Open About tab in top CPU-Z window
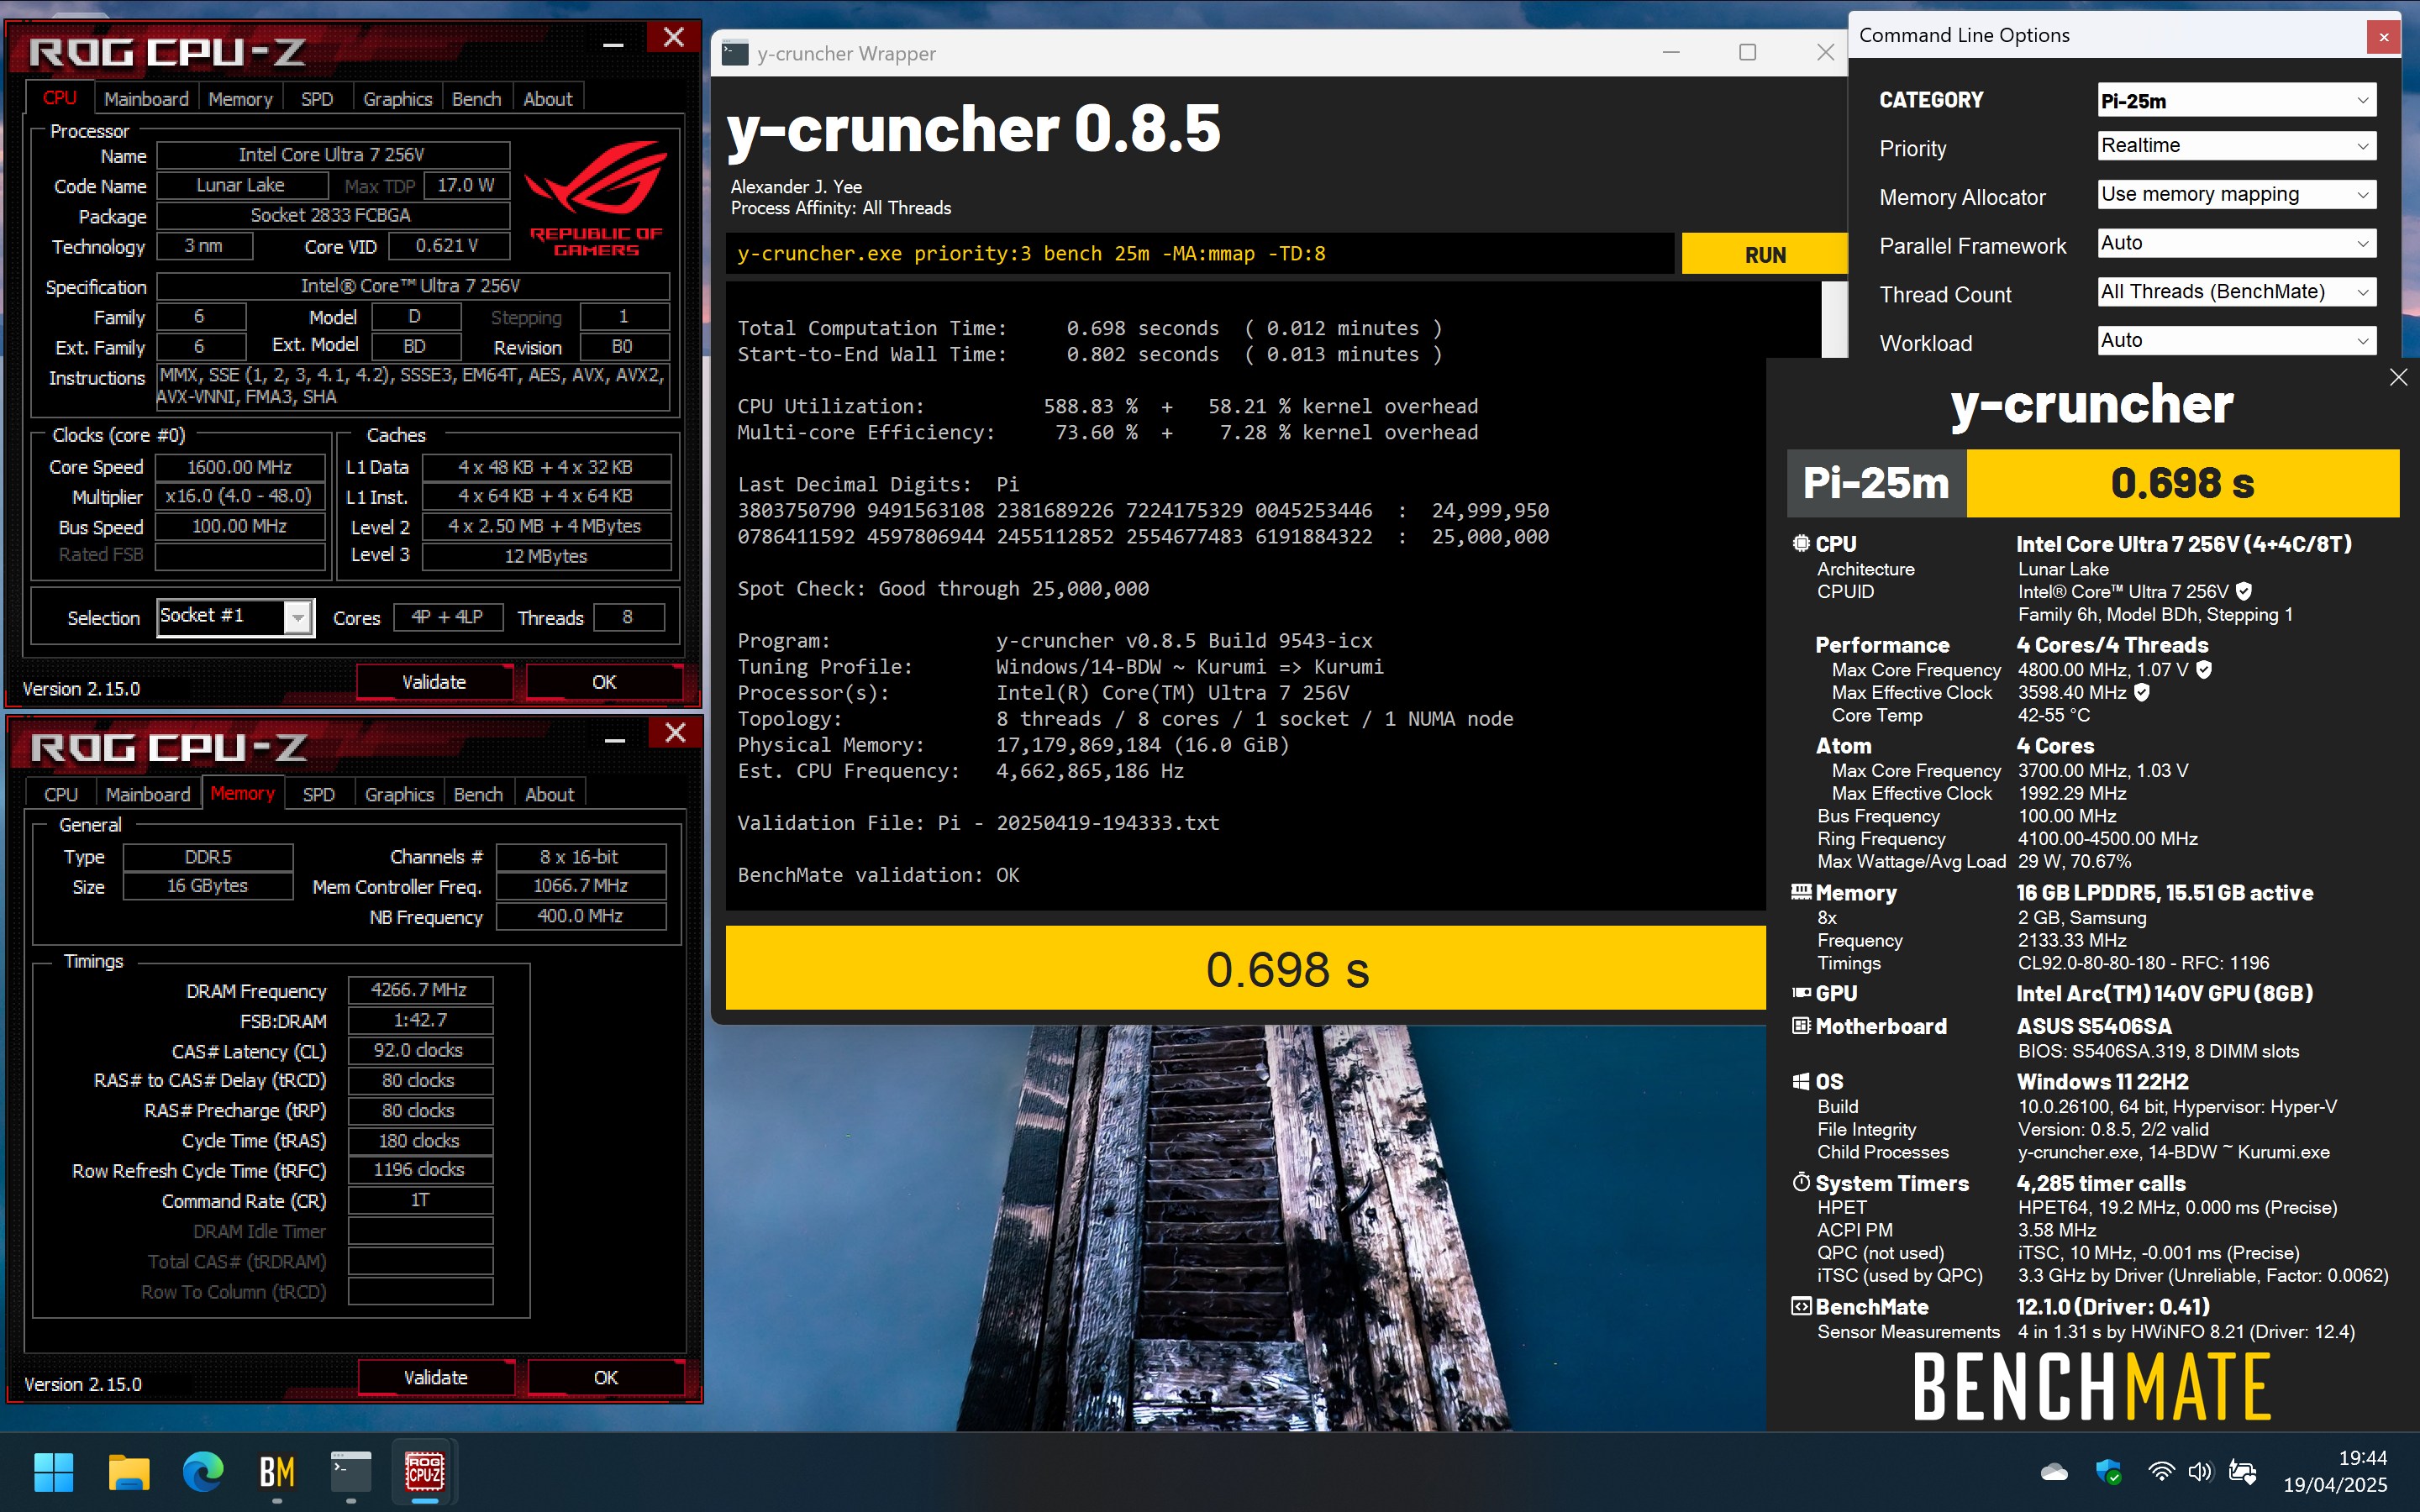 pos(548,99)
